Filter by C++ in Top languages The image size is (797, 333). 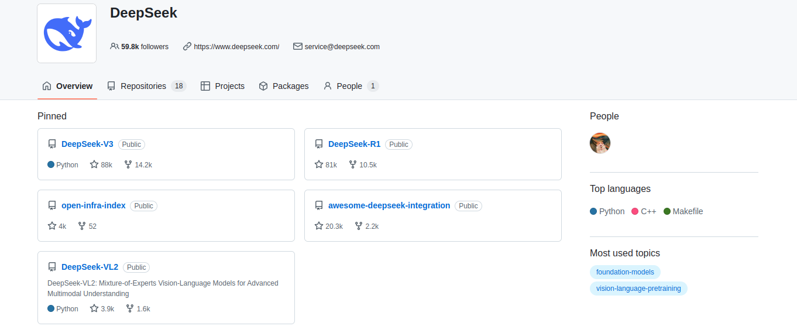point(644,211)
